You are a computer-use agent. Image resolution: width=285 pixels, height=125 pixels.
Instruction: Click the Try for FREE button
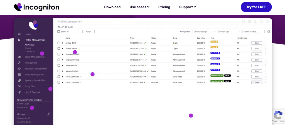tap(256, 7)
